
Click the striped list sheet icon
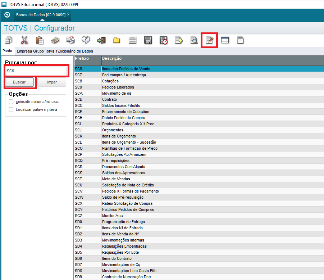coord(132,40)
